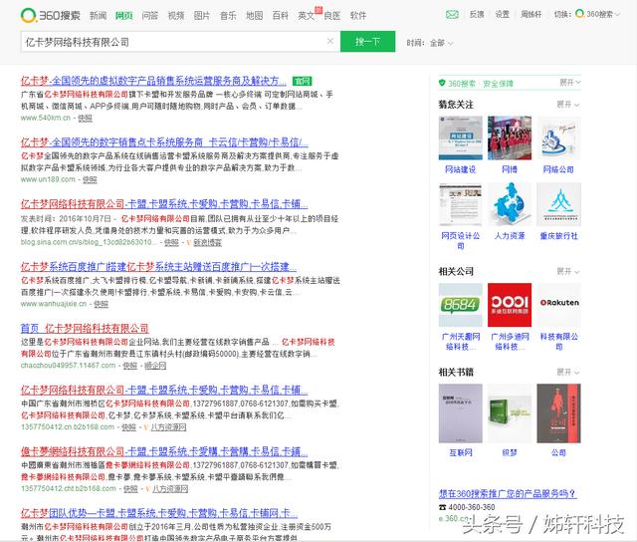
Task: Open the 首页_亿卡梦网络科技有限公司 result
Action: tap(85, 328)
